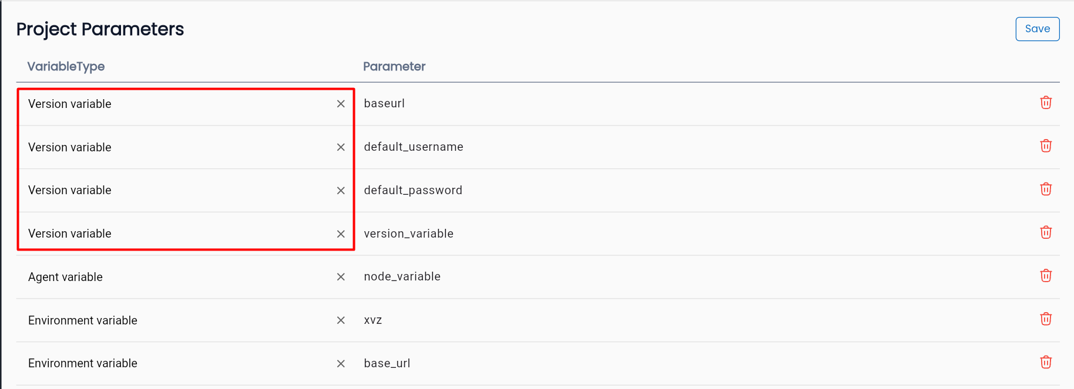The height and width of the screenshot is (389, 1074).
Task: Clear the Agent variable type selection
Action: 341,277
